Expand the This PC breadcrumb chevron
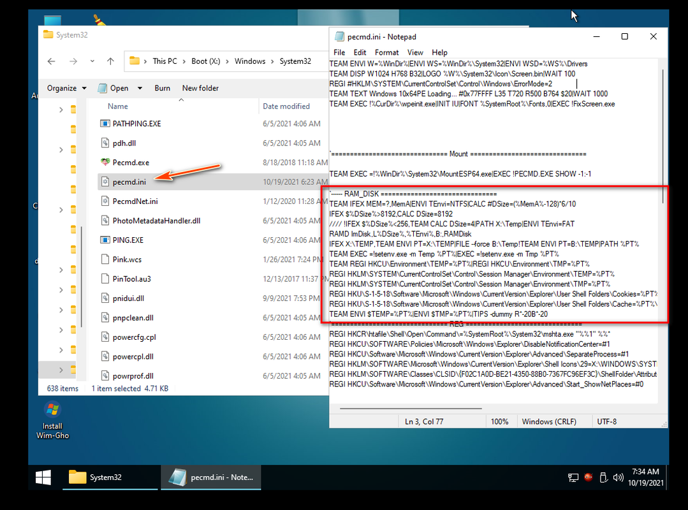This screenshot has height=510, width=688. coord(184,61)
